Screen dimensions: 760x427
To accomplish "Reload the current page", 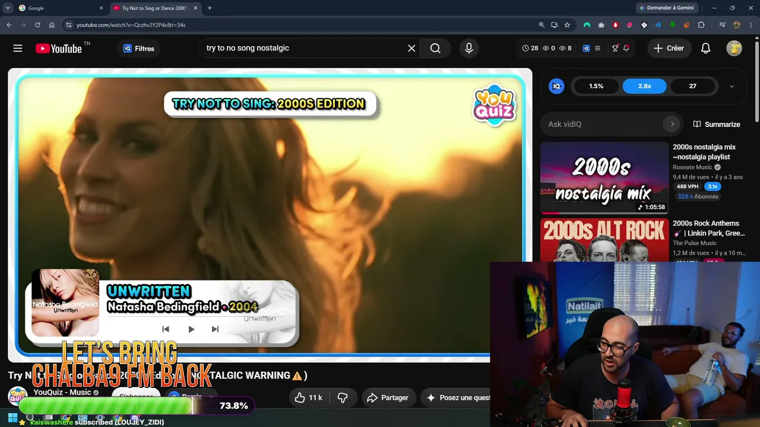I will click(x=37, y=25).
